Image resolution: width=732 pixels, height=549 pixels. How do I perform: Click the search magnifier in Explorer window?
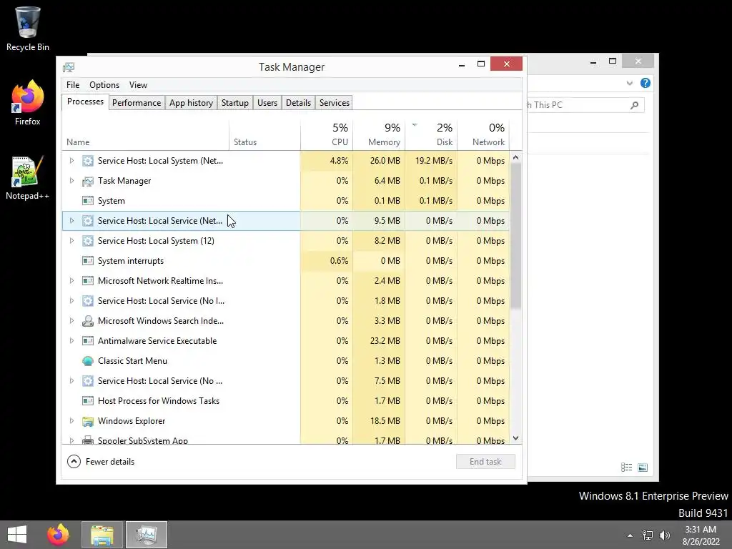634,105
